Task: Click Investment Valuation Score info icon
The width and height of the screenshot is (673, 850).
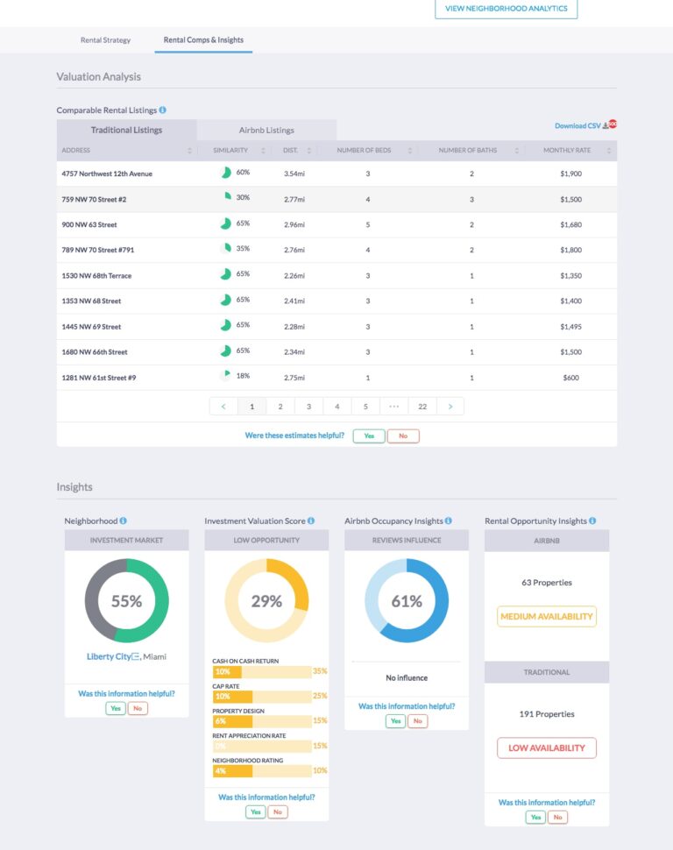Action: coord(310,521)
